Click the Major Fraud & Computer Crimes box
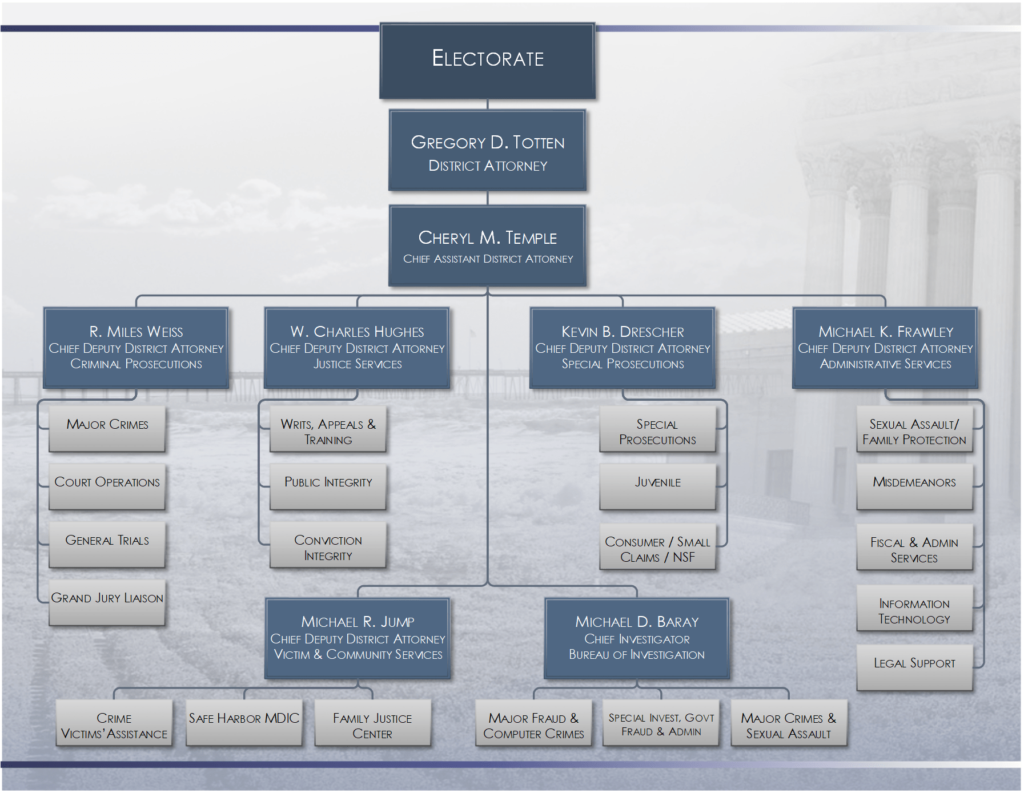 click(533, 723)
